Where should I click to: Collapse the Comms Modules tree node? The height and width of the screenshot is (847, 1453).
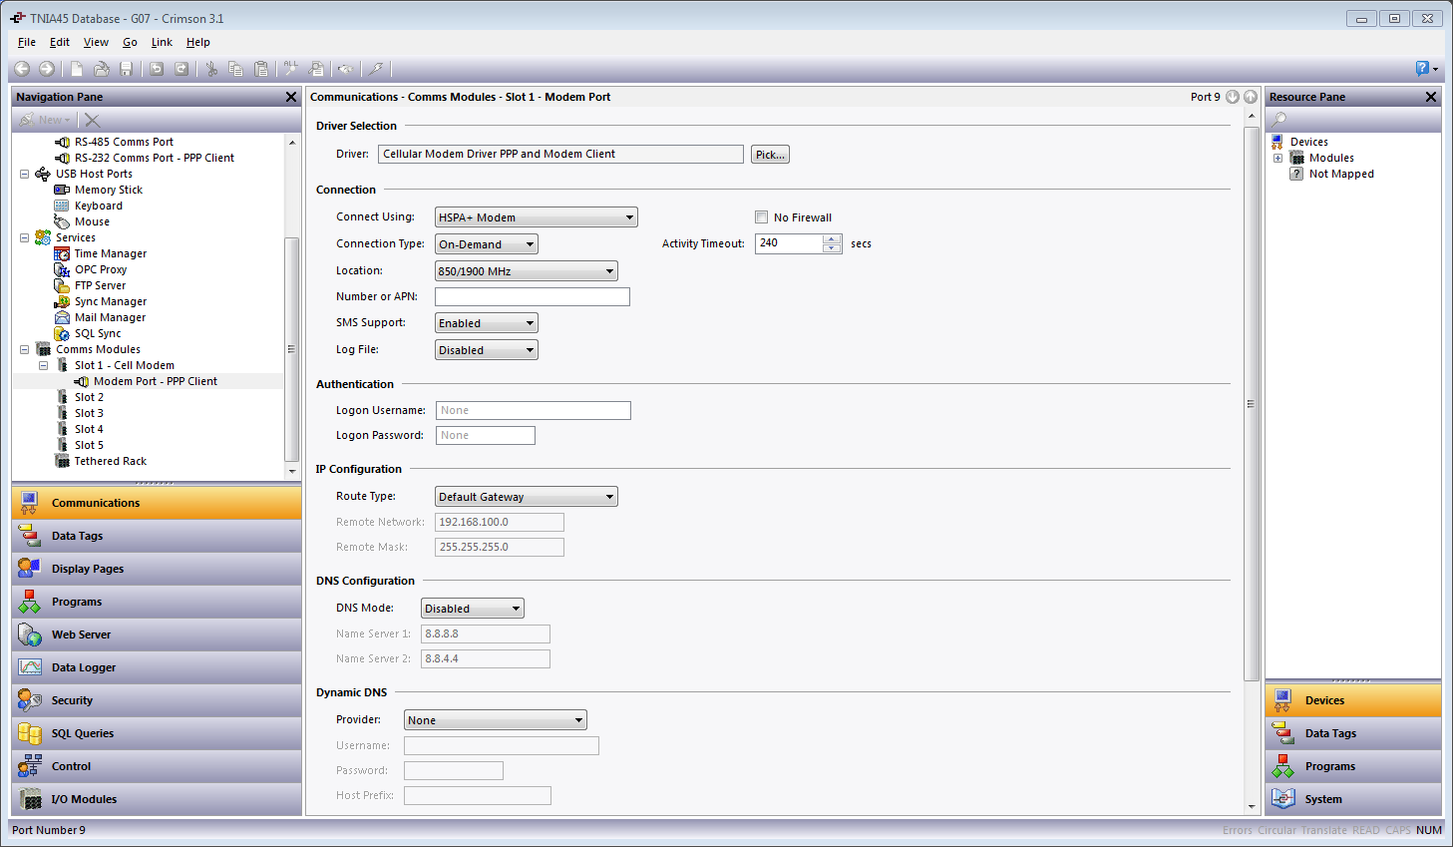coord(25,349)
